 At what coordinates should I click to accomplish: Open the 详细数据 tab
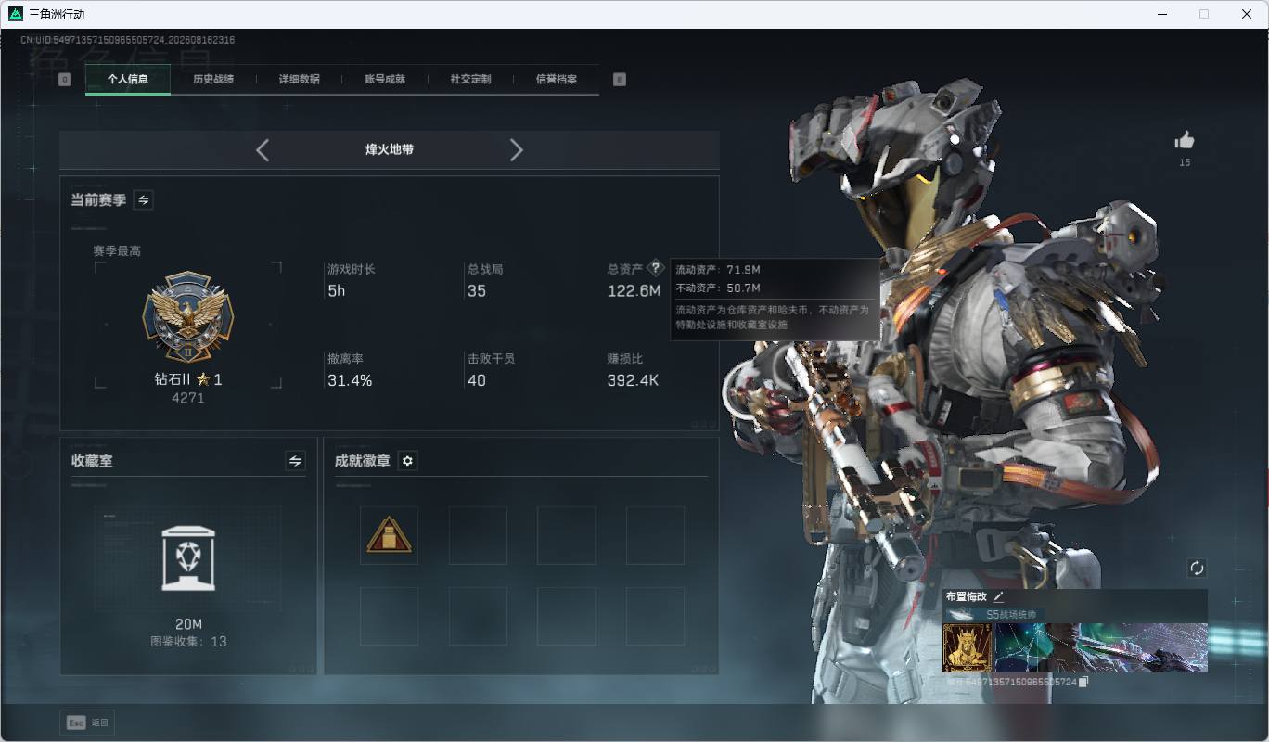tap(300, 80)
